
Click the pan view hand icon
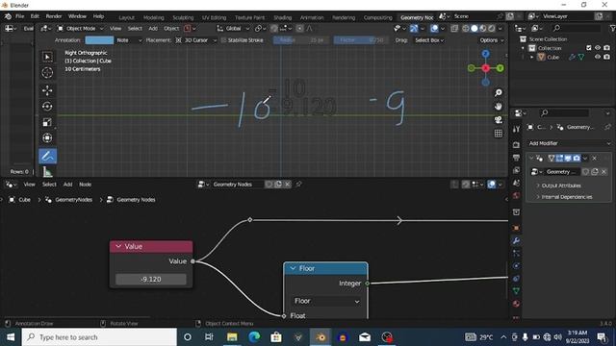click(x=499, y=107)
